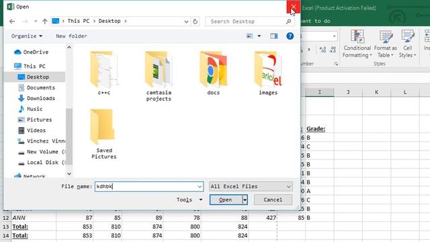Click New folder button
This screenshot has height=242, width=430.
(71, 36)
